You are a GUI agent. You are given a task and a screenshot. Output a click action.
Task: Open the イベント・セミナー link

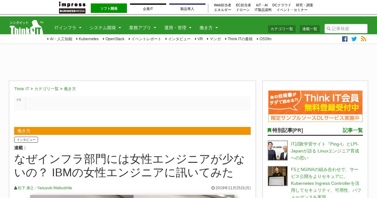(x=292, y=10)
